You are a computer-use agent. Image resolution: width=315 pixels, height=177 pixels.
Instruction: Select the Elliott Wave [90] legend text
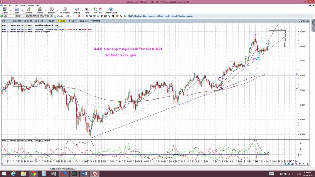[x=26, y=32]
